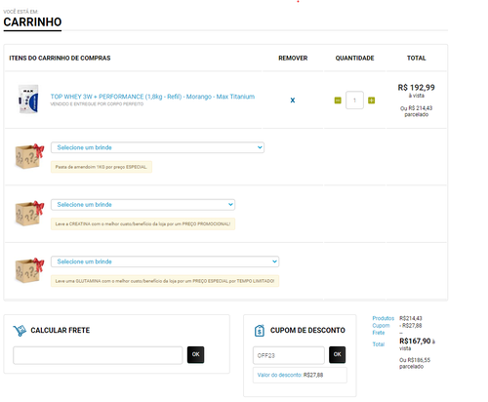Click gift box icon beside CREATINA offer
This screenshot has width=488, height=402.
point(29,214)
